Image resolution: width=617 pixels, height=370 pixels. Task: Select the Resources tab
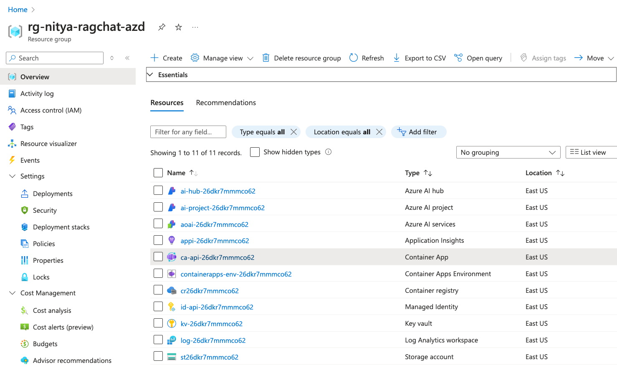click(167, 103)
